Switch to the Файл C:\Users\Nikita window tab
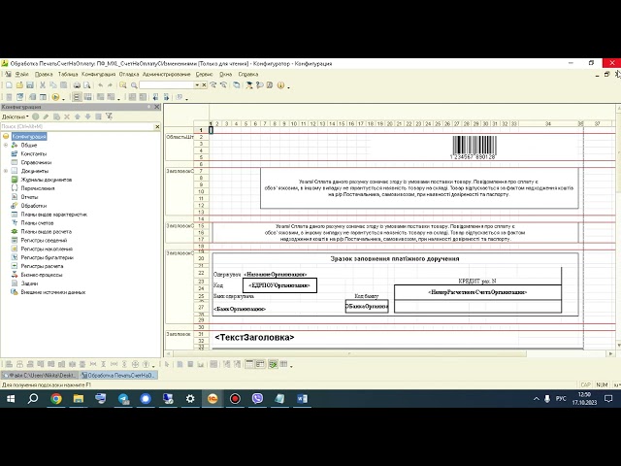Screen dimensions: 621x466 (x=40, y=375)
